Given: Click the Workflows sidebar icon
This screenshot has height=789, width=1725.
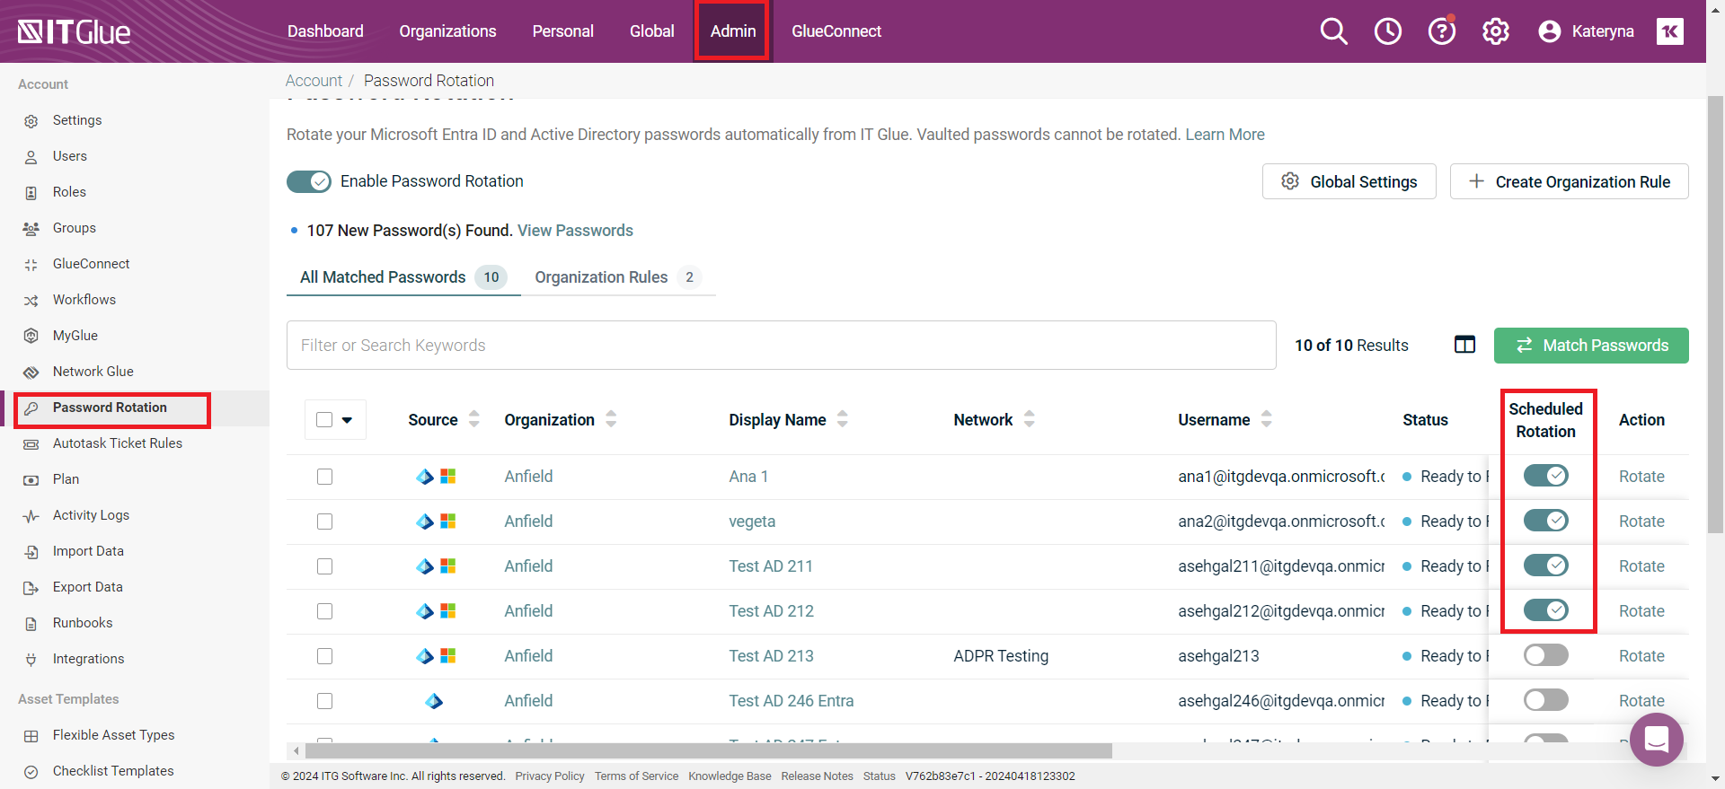Looking at the screenshot, I should (x=31, y=300).
